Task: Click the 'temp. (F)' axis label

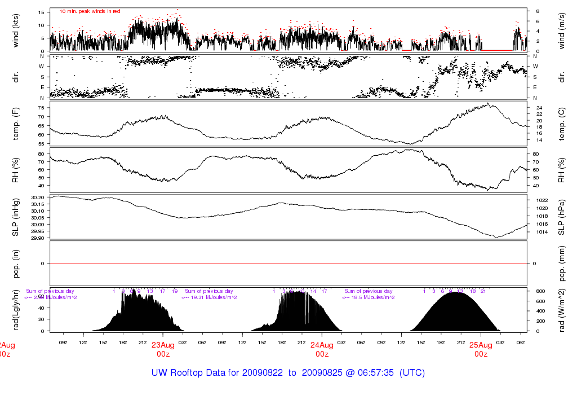Action: (x=15, y=124)
